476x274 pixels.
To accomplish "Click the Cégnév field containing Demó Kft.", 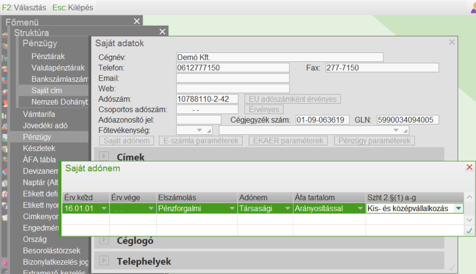I will pos(280,57).
